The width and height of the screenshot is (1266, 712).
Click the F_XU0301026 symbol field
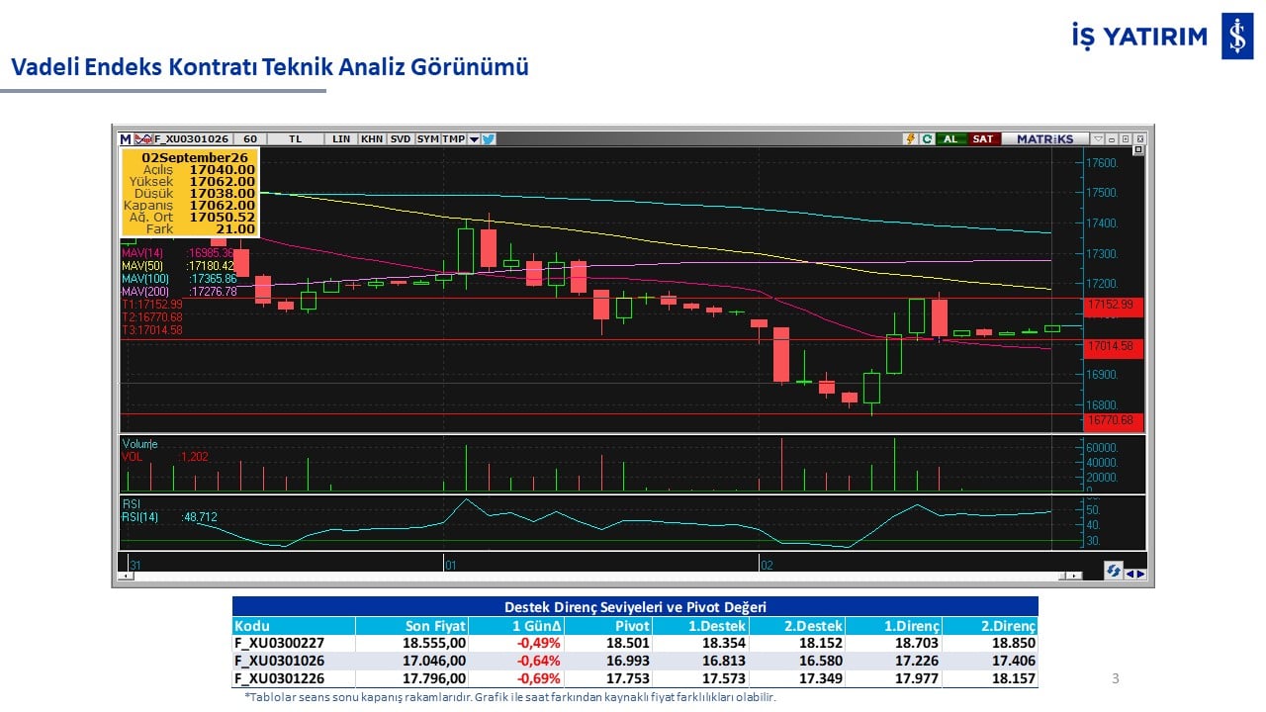click(x=192, y=139)
